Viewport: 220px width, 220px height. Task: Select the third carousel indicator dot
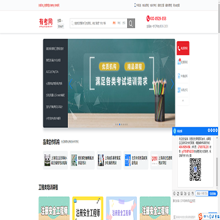click(x=120, y=124)
